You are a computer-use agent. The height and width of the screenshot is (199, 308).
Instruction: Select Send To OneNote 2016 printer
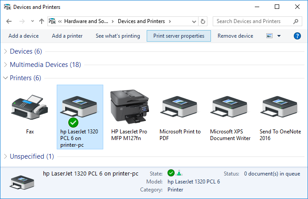[279, 107]
